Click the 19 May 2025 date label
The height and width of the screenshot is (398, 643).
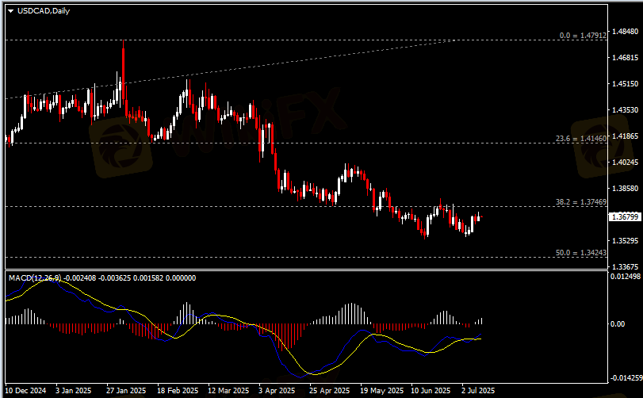[382, 391]
